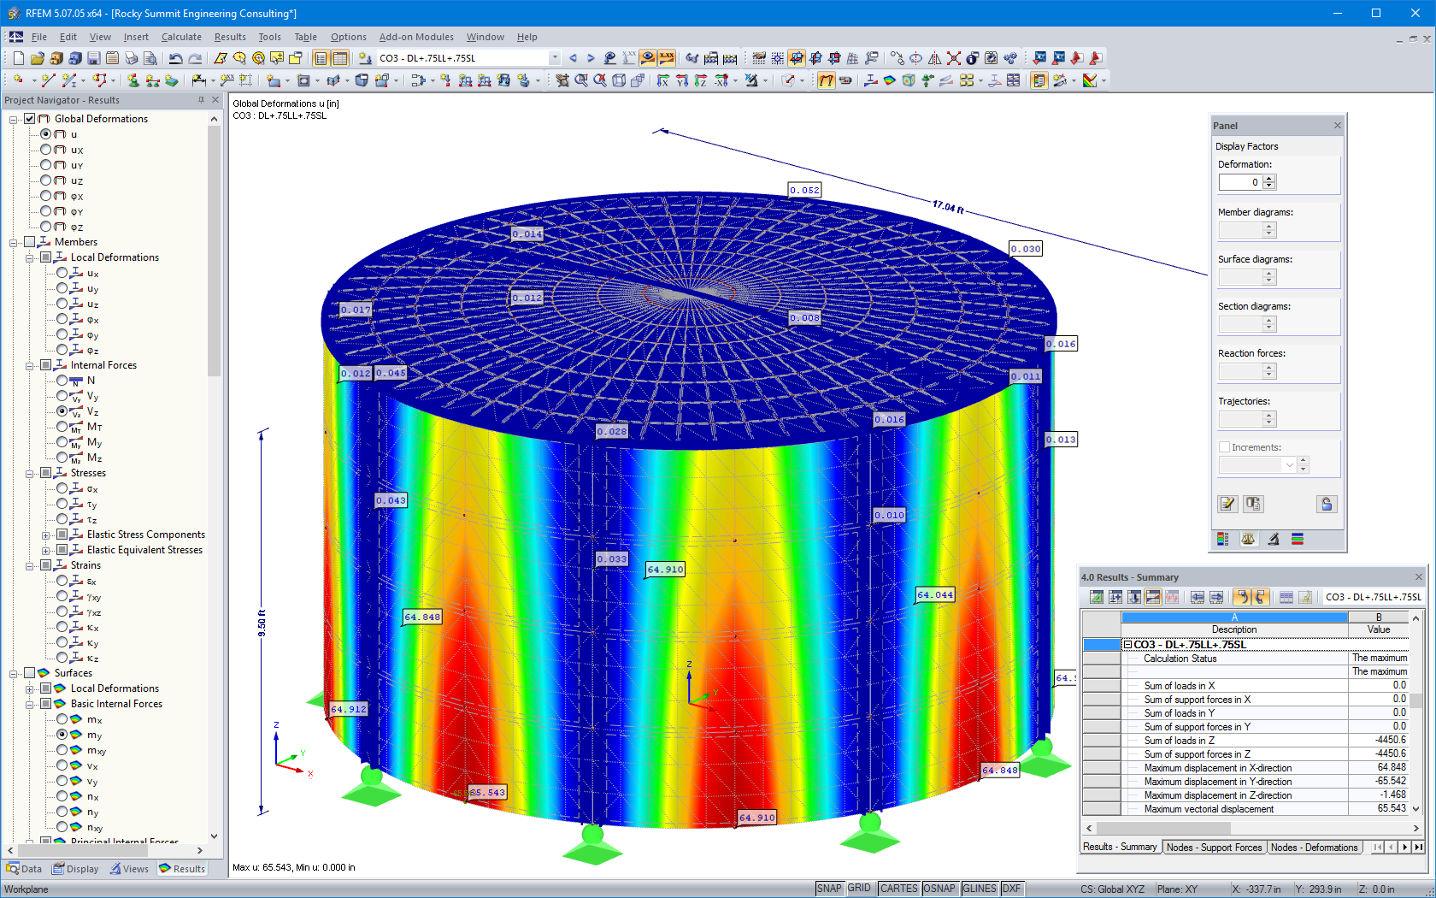
Task: Open the Add-on Modules menu
Action: [416, 37]
